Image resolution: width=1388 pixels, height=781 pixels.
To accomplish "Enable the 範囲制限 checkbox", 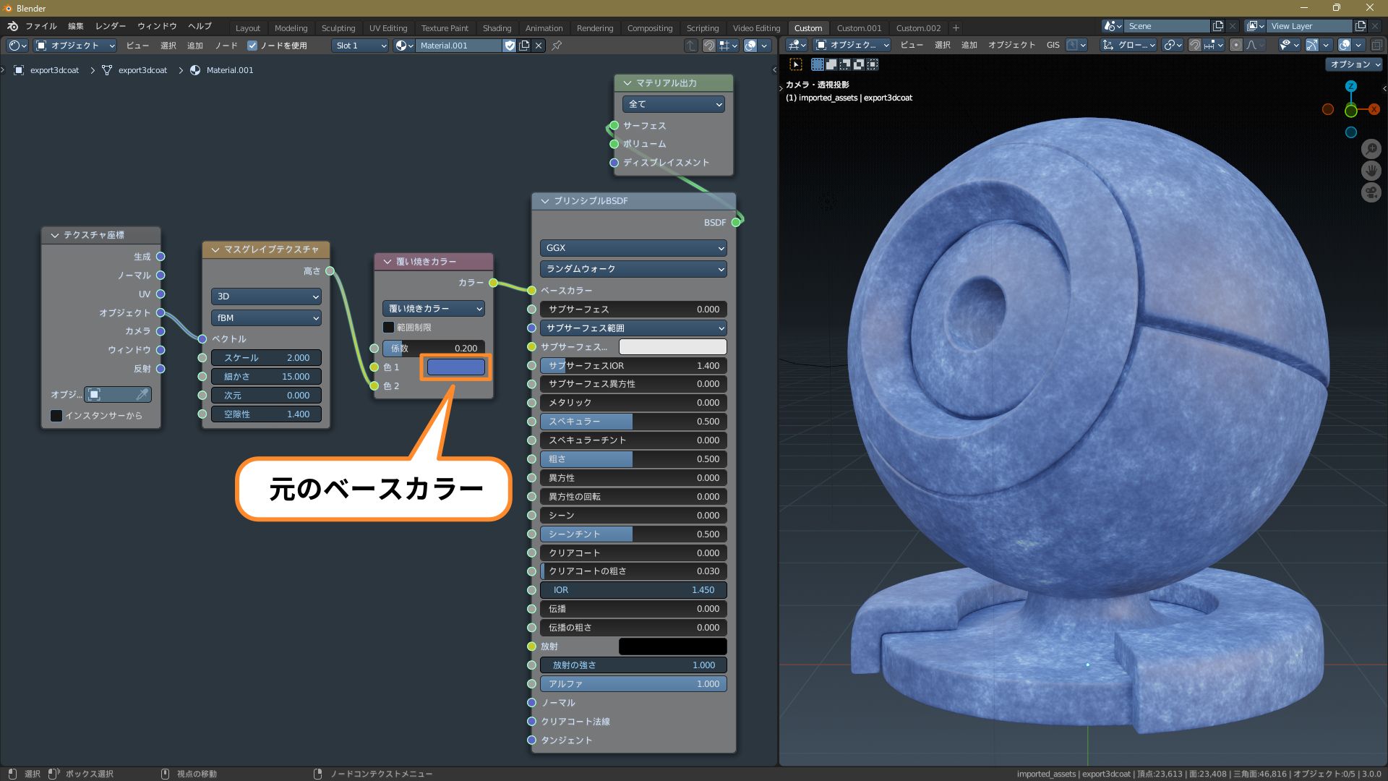I will (388, 328).
